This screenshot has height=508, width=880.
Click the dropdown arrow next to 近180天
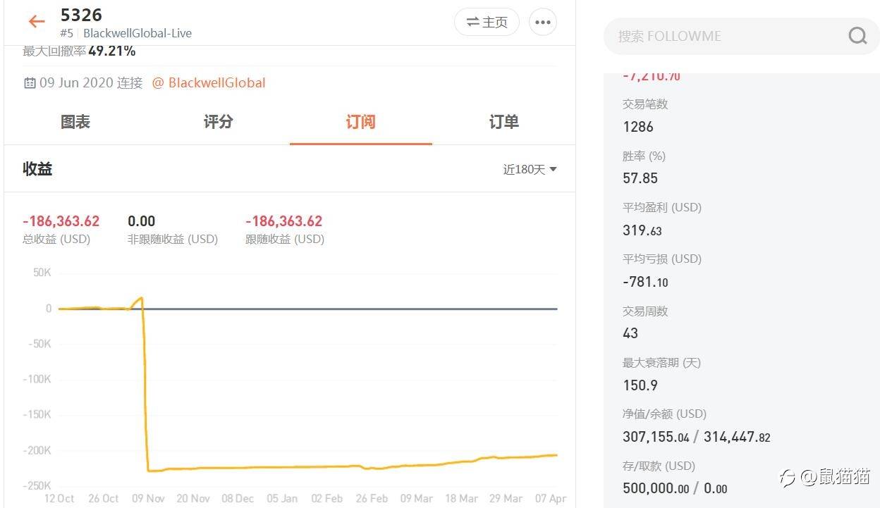(x=554, y=169)
